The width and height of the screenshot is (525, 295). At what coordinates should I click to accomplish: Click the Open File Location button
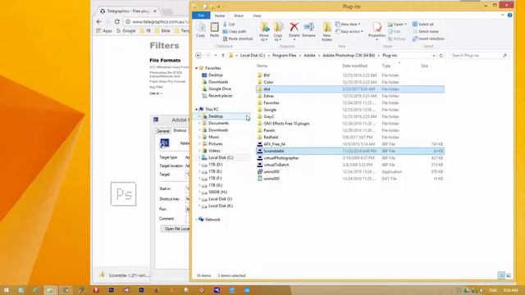176,229
